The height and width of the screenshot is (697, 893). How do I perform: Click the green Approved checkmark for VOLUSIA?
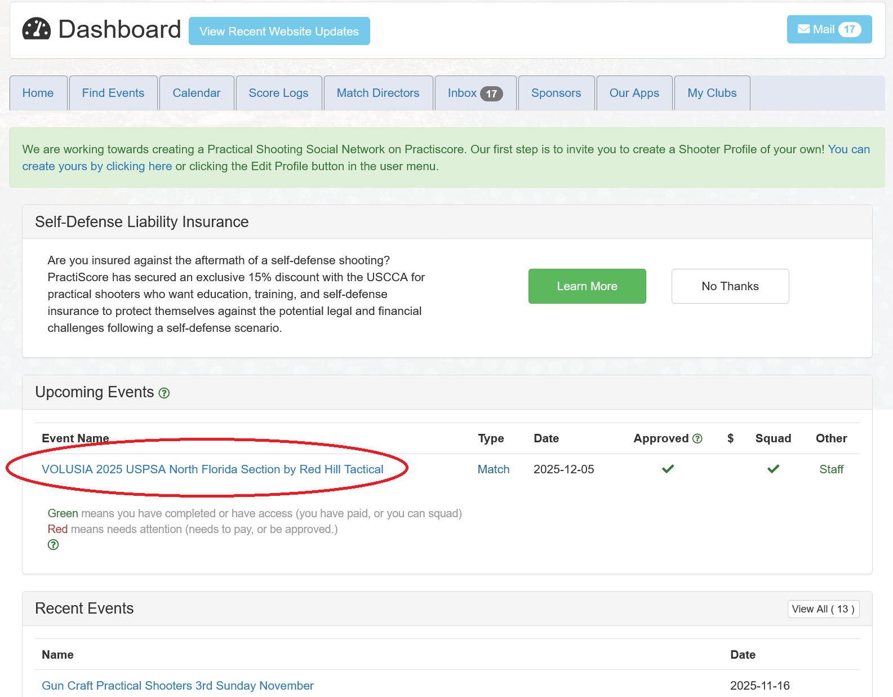pos(668,469)
